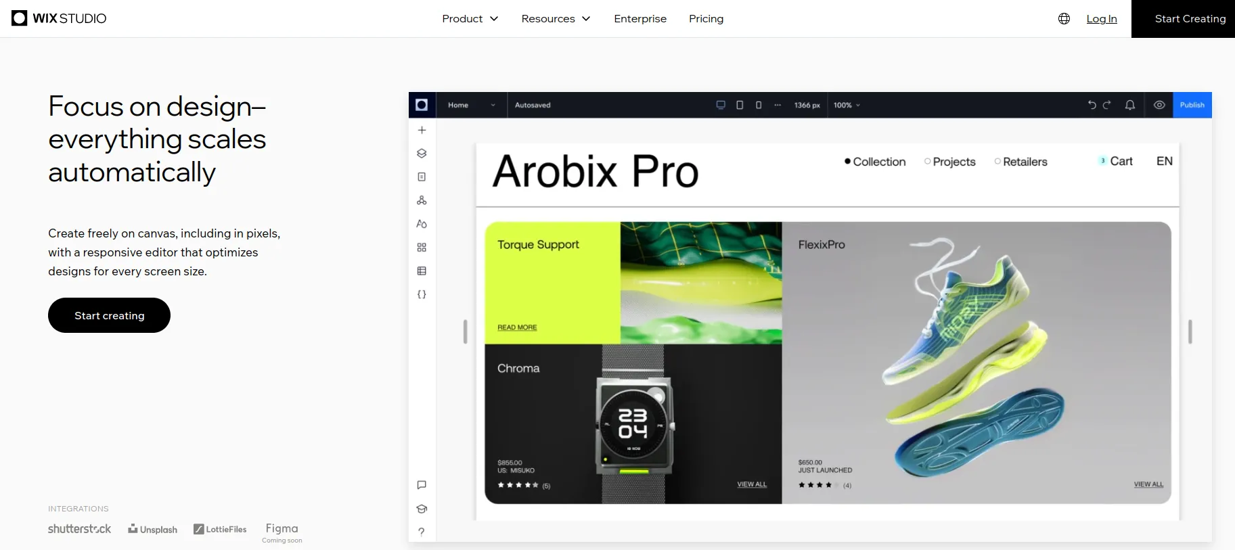Viewport: 1235px width, 550px height.
Task: Open more breakpoints ellipsis menu
Action: tap(778, 105)
